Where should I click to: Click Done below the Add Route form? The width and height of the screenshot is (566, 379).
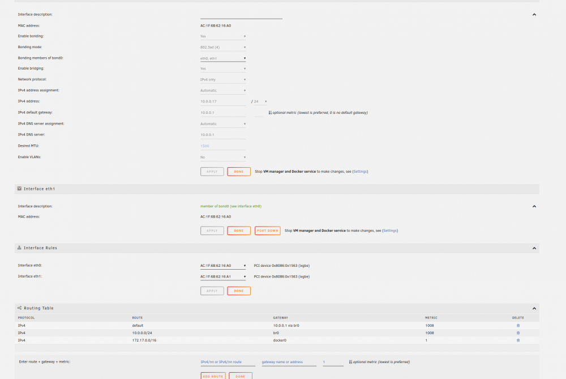241,376
